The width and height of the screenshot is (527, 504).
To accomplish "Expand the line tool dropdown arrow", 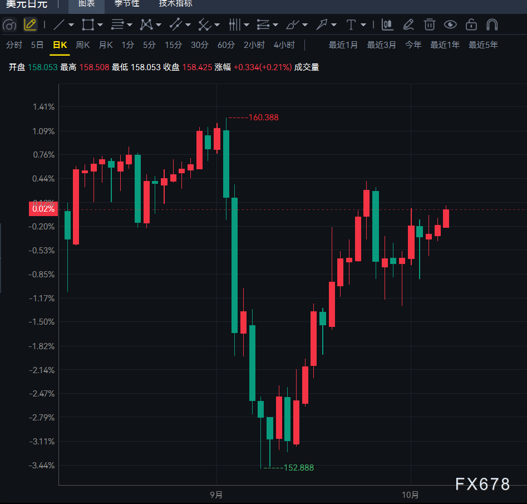I will 71,25.
